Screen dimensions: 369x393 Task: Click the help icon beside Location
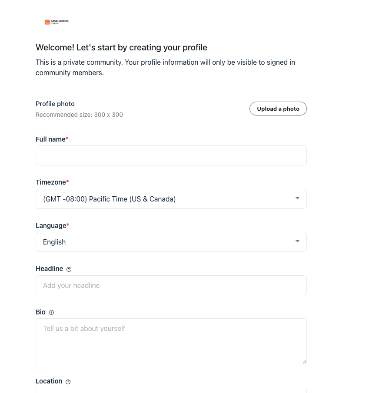point(68,382)
